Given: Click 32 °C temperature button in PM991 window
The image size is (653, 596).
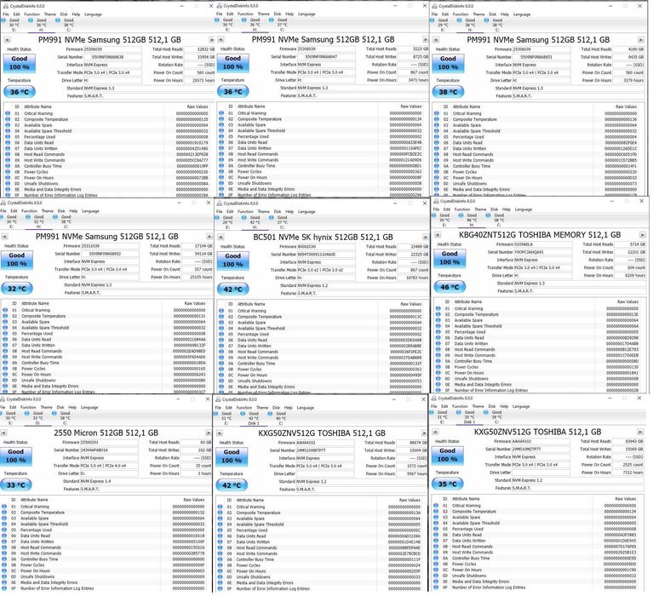Looking at the screenshot, I should pos(17,289).
